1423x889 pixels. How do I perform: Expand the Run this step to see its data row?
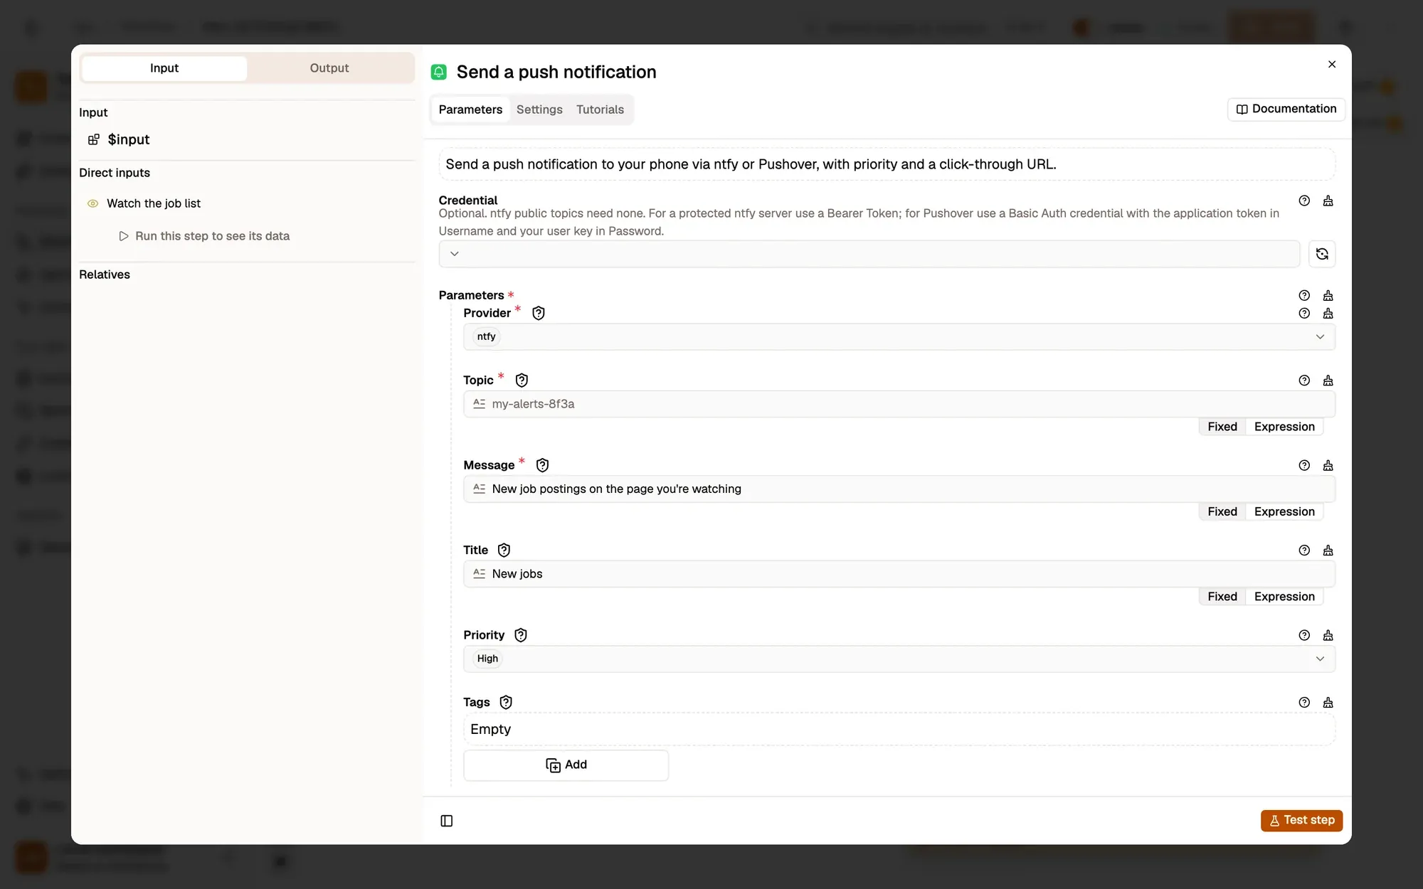pyautogui.click(x=204, y=236)
